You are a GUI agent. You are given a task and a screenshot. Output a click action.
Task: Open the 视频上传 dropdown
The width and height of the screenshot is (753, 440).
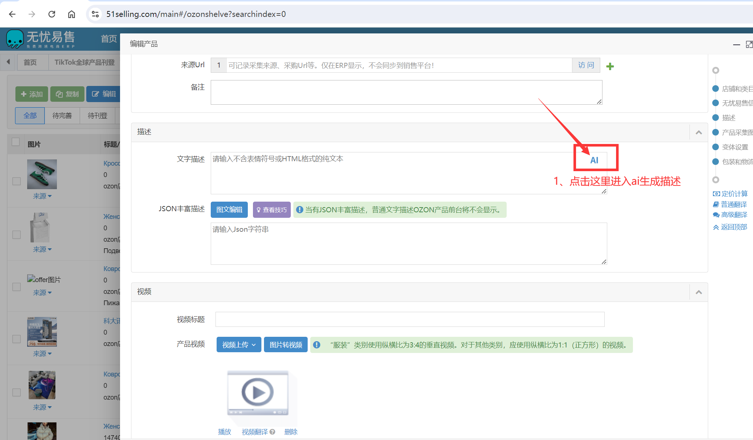click(x=239, y=345)
